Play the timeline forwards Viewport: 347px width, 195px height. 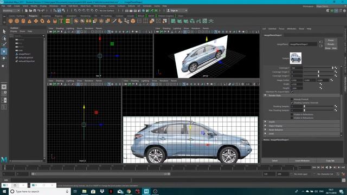(331, 167)
